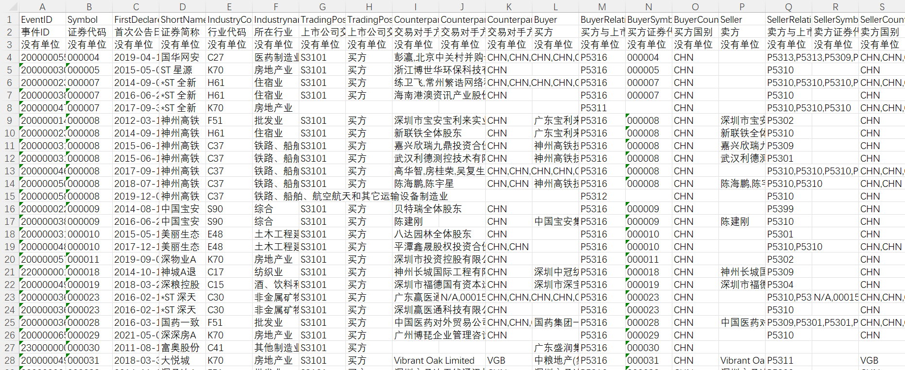Click the 事件ID cell
The height and width of the screenshot is (370, 905).
point(42,32)
